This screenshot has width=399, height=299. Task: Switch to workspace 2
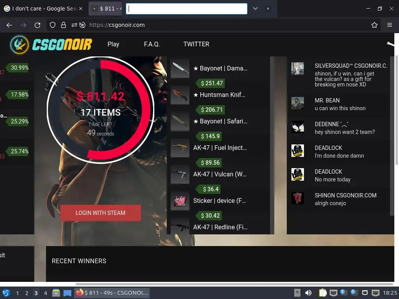[x=27, y=293]
